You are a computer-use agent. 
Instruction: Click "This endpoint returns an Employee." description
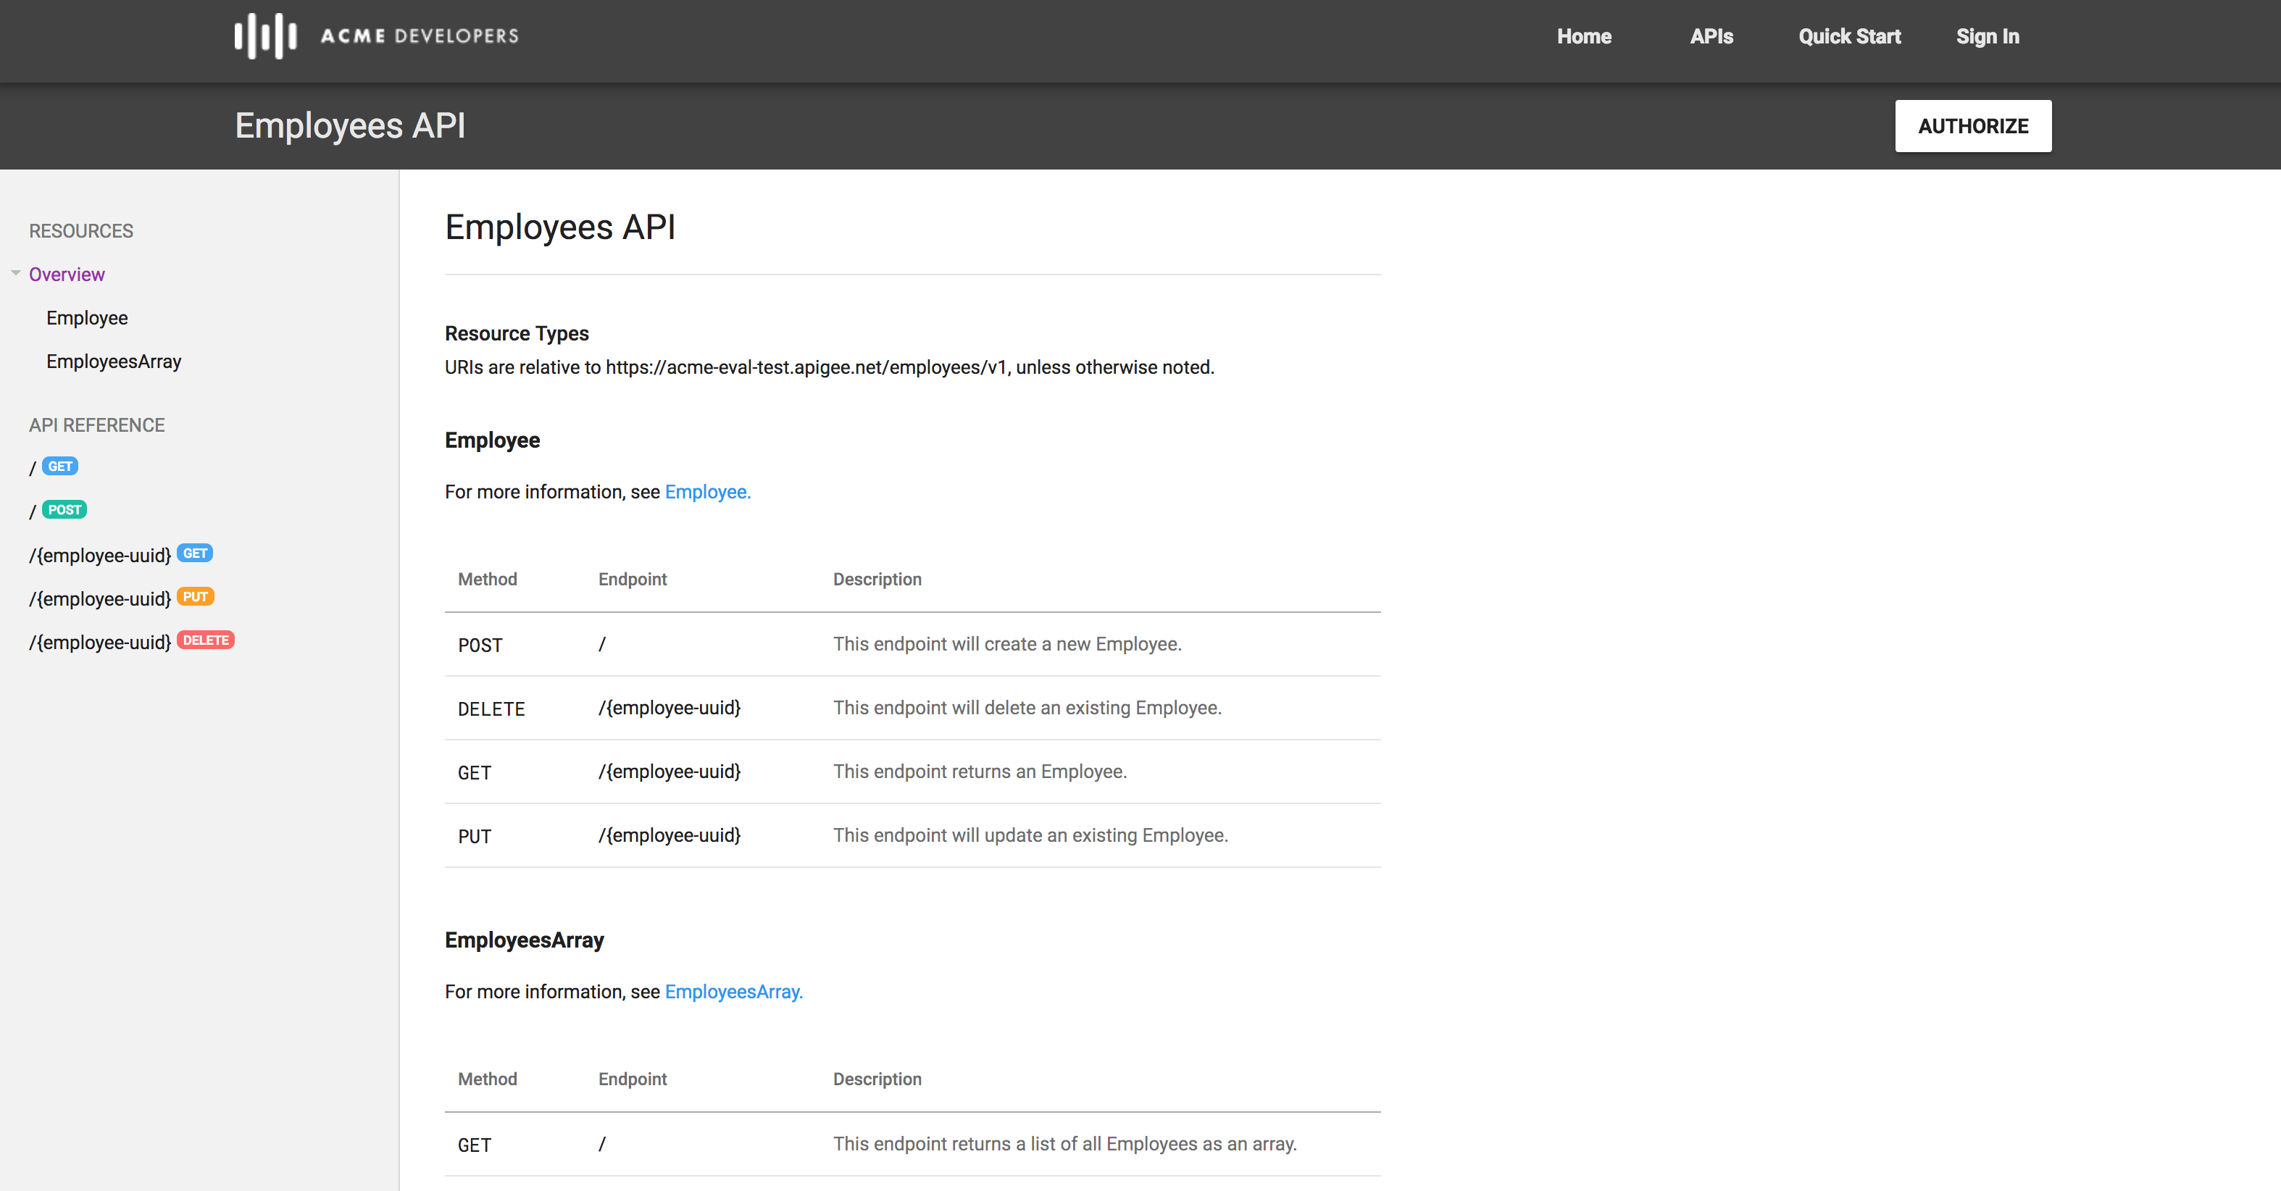[x=980, y=772]
